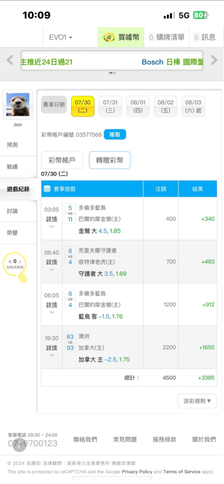This screenshot has height=484, width=224.
Task: Open the 派彩規則 dropdown
Action: click(197, 401)
